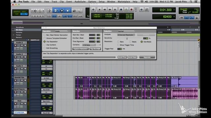Screen dimensions: 211x118
Task: Select Groove Template Extraction option
Action: 45,38
